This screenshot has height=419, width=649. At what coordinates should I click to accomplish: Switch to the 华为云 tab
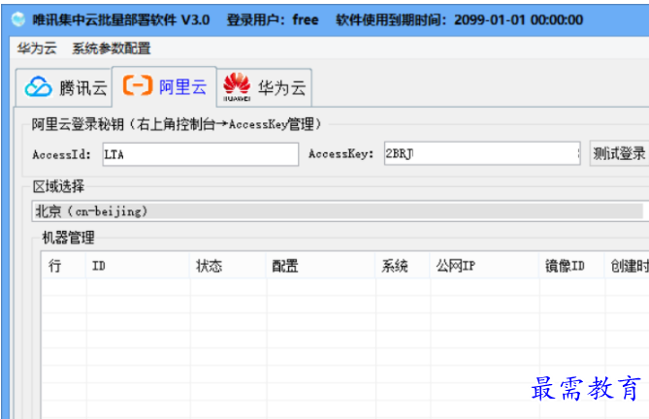pos(264,87)
